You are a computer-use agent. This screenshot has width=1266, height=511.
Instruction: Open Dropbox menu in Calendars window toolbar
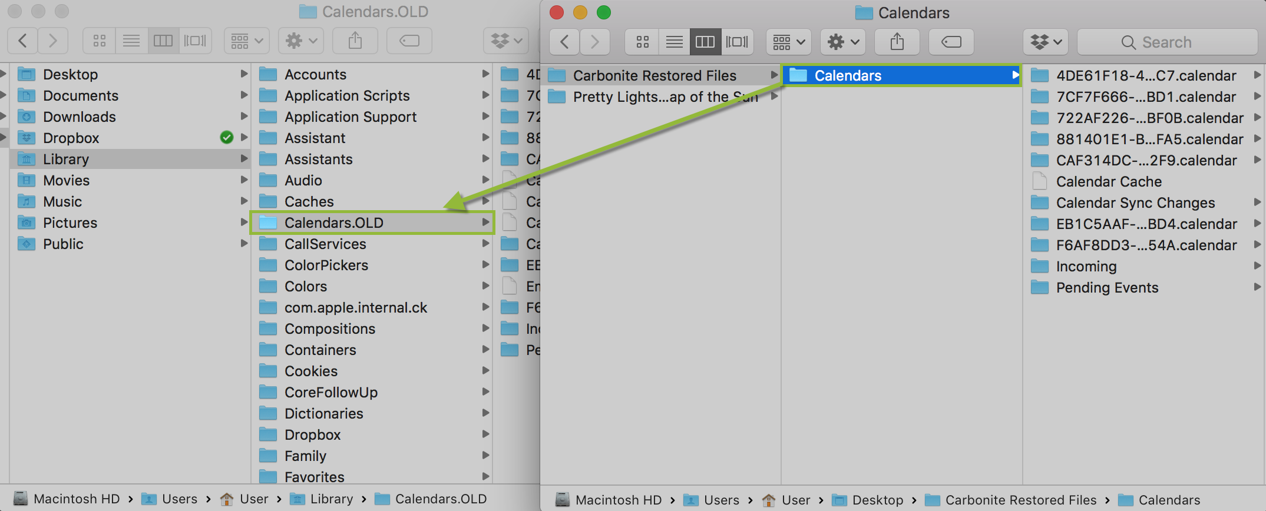click(1046, 42)
